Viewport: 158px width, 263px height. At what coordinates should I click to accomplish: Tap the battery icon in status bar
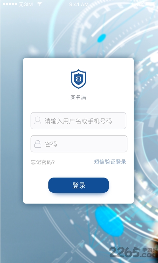[150, 4]
